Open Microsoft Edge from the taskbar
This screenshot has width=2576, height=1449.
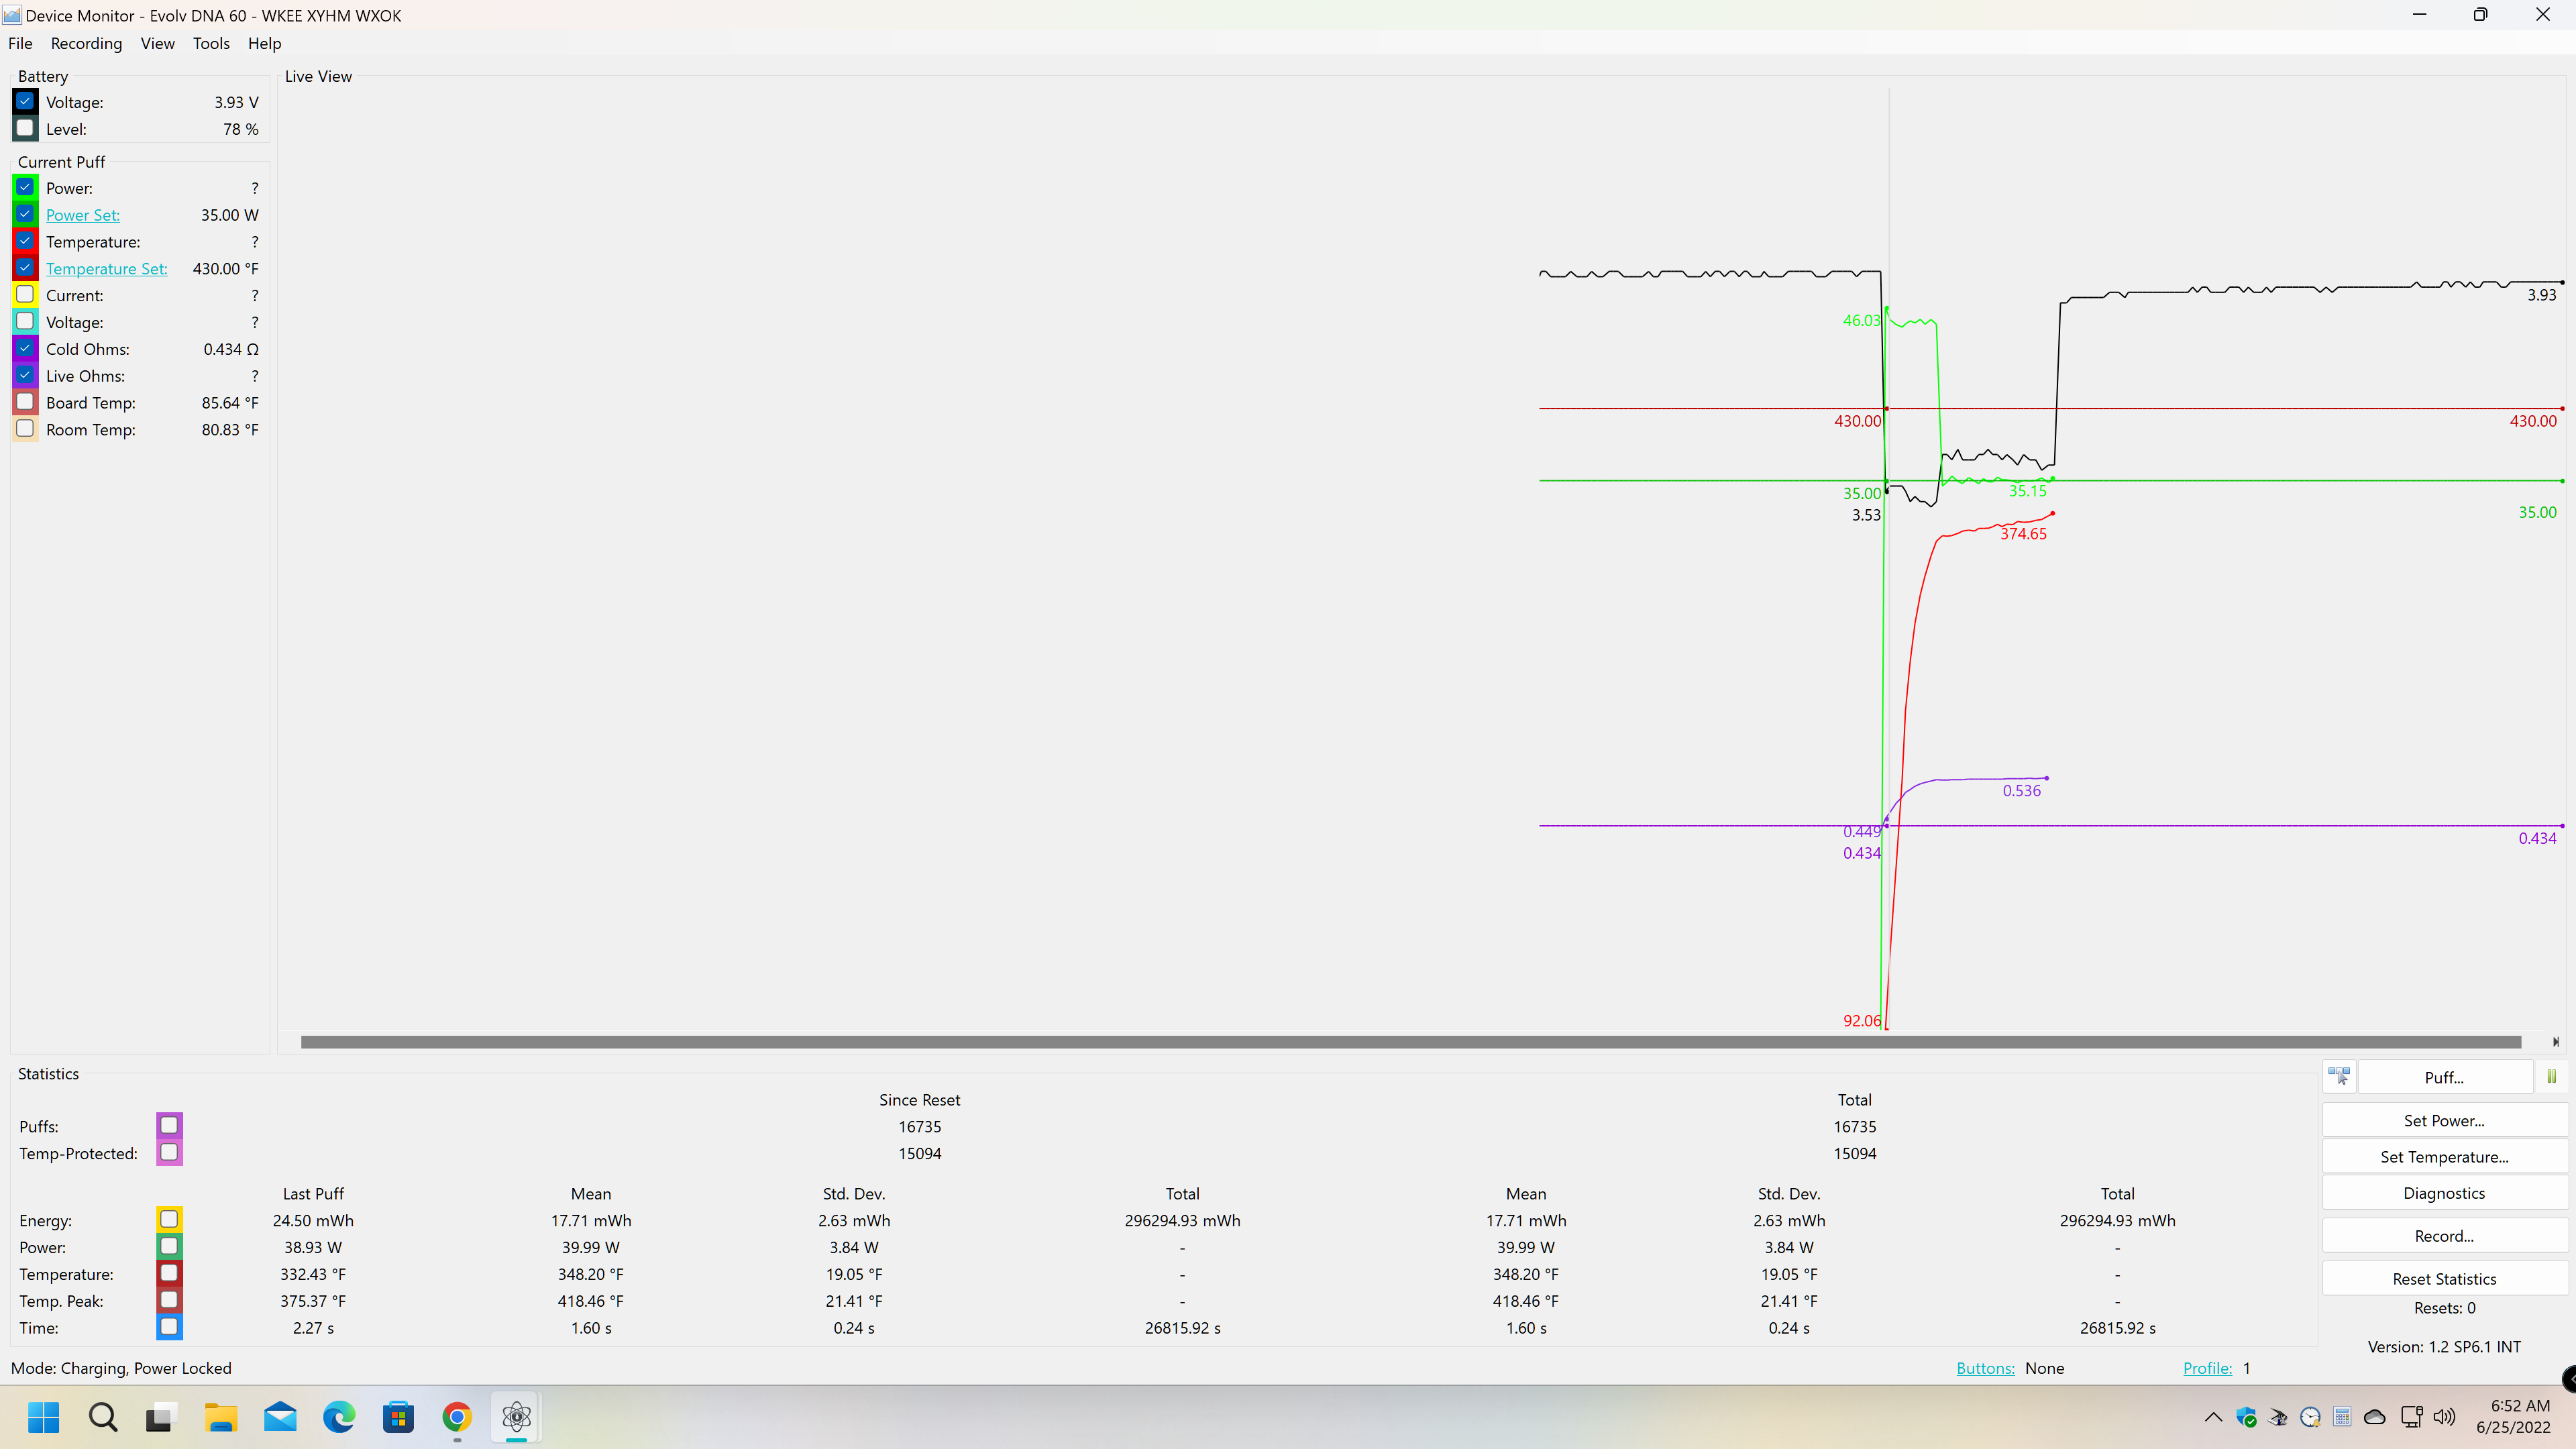click(339, 1417)
